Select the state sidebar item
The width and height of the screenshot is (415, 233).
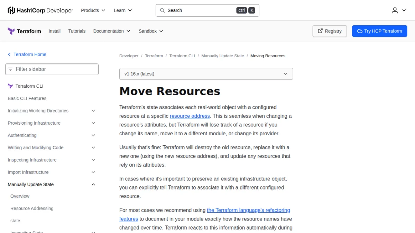click(15, 221)
